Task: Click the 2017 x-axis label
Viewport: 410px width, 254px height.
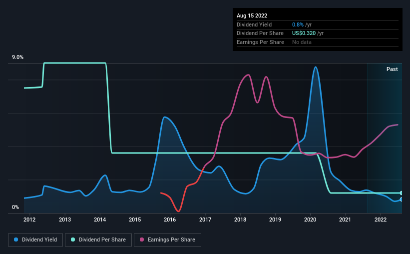Action: pyautogui.click(x=205, y=219)
